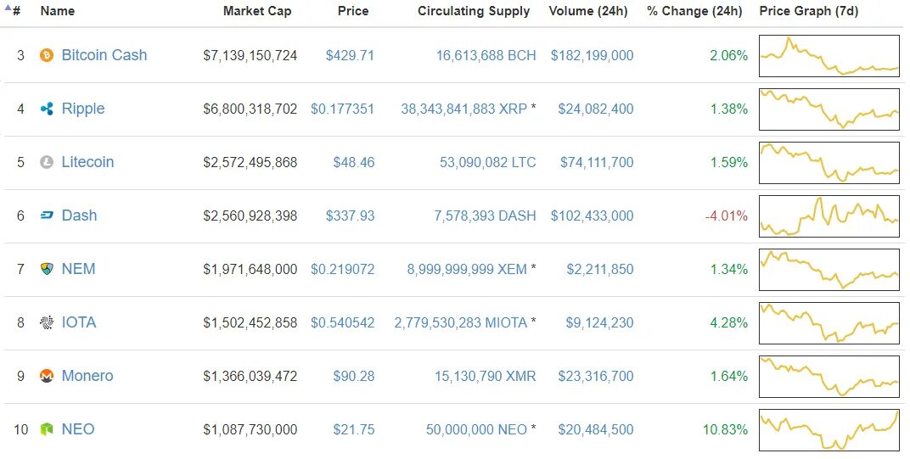Sort by rank using the # column arrow

click(x=13, y=10)
